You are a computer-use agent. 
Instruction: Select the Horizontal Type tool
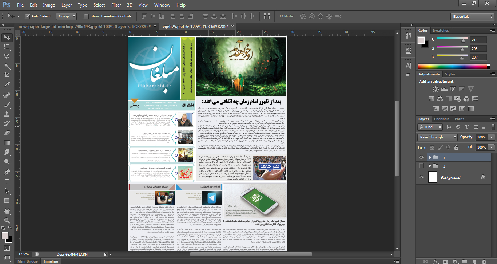(x=7, y=182)
